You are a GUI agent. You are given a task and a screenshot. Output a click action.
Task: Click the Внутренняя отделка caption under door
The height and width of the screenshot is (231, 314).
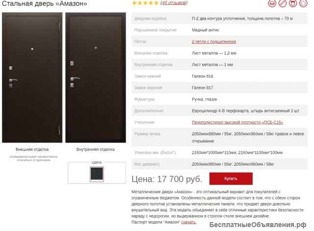pos(96,149)
